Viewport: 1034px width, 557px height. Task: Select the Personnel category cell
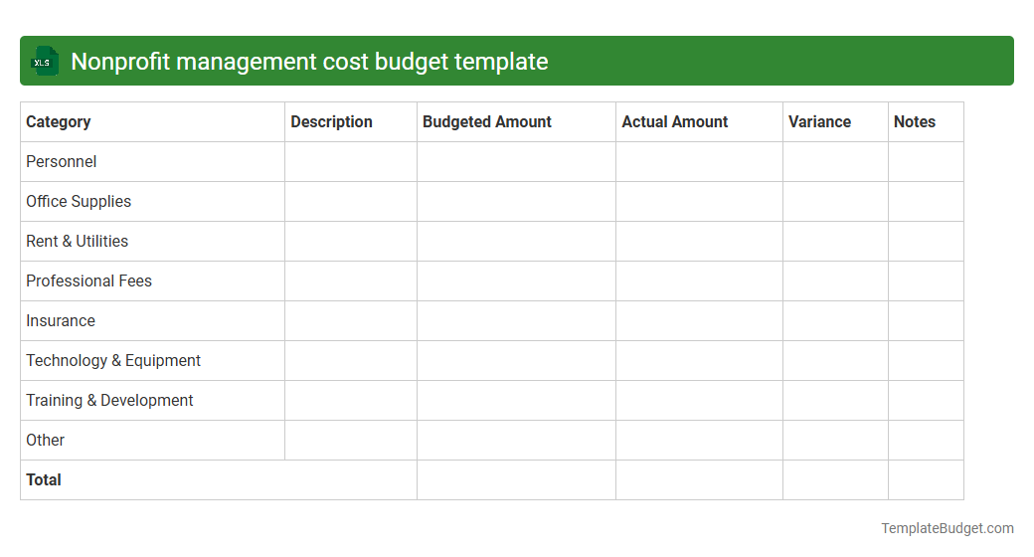point(152,162)
